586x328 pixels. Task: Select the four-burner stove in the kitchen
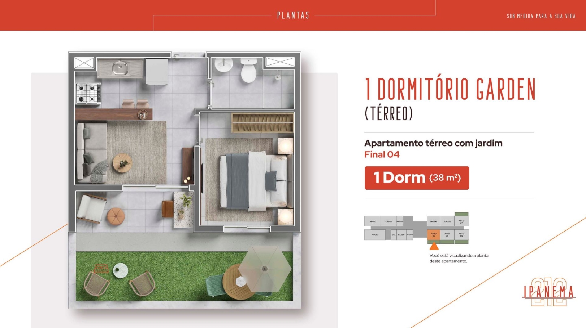(88, 93)
